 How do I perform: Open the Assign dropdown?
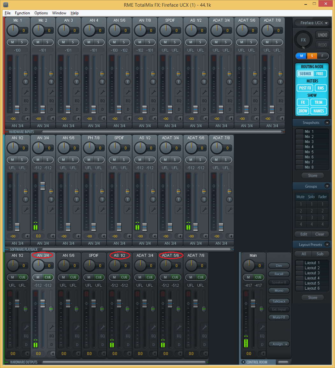pyautogui.click(x=279, y=344)
